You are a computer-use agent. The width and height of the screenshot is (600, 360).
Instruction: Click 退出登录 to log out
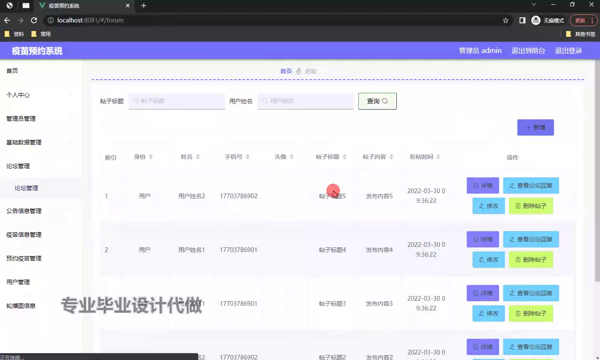click(568, 50)
